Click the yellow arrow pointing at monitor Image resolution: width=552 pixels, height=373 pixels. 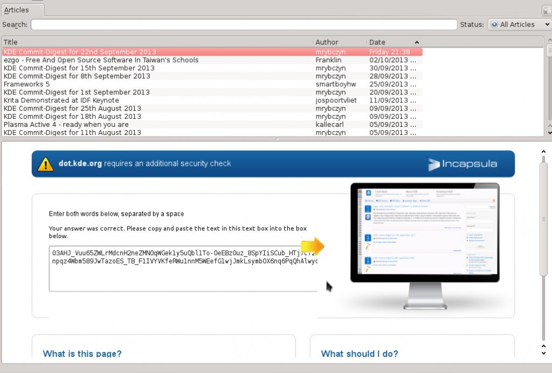[312, 246]
